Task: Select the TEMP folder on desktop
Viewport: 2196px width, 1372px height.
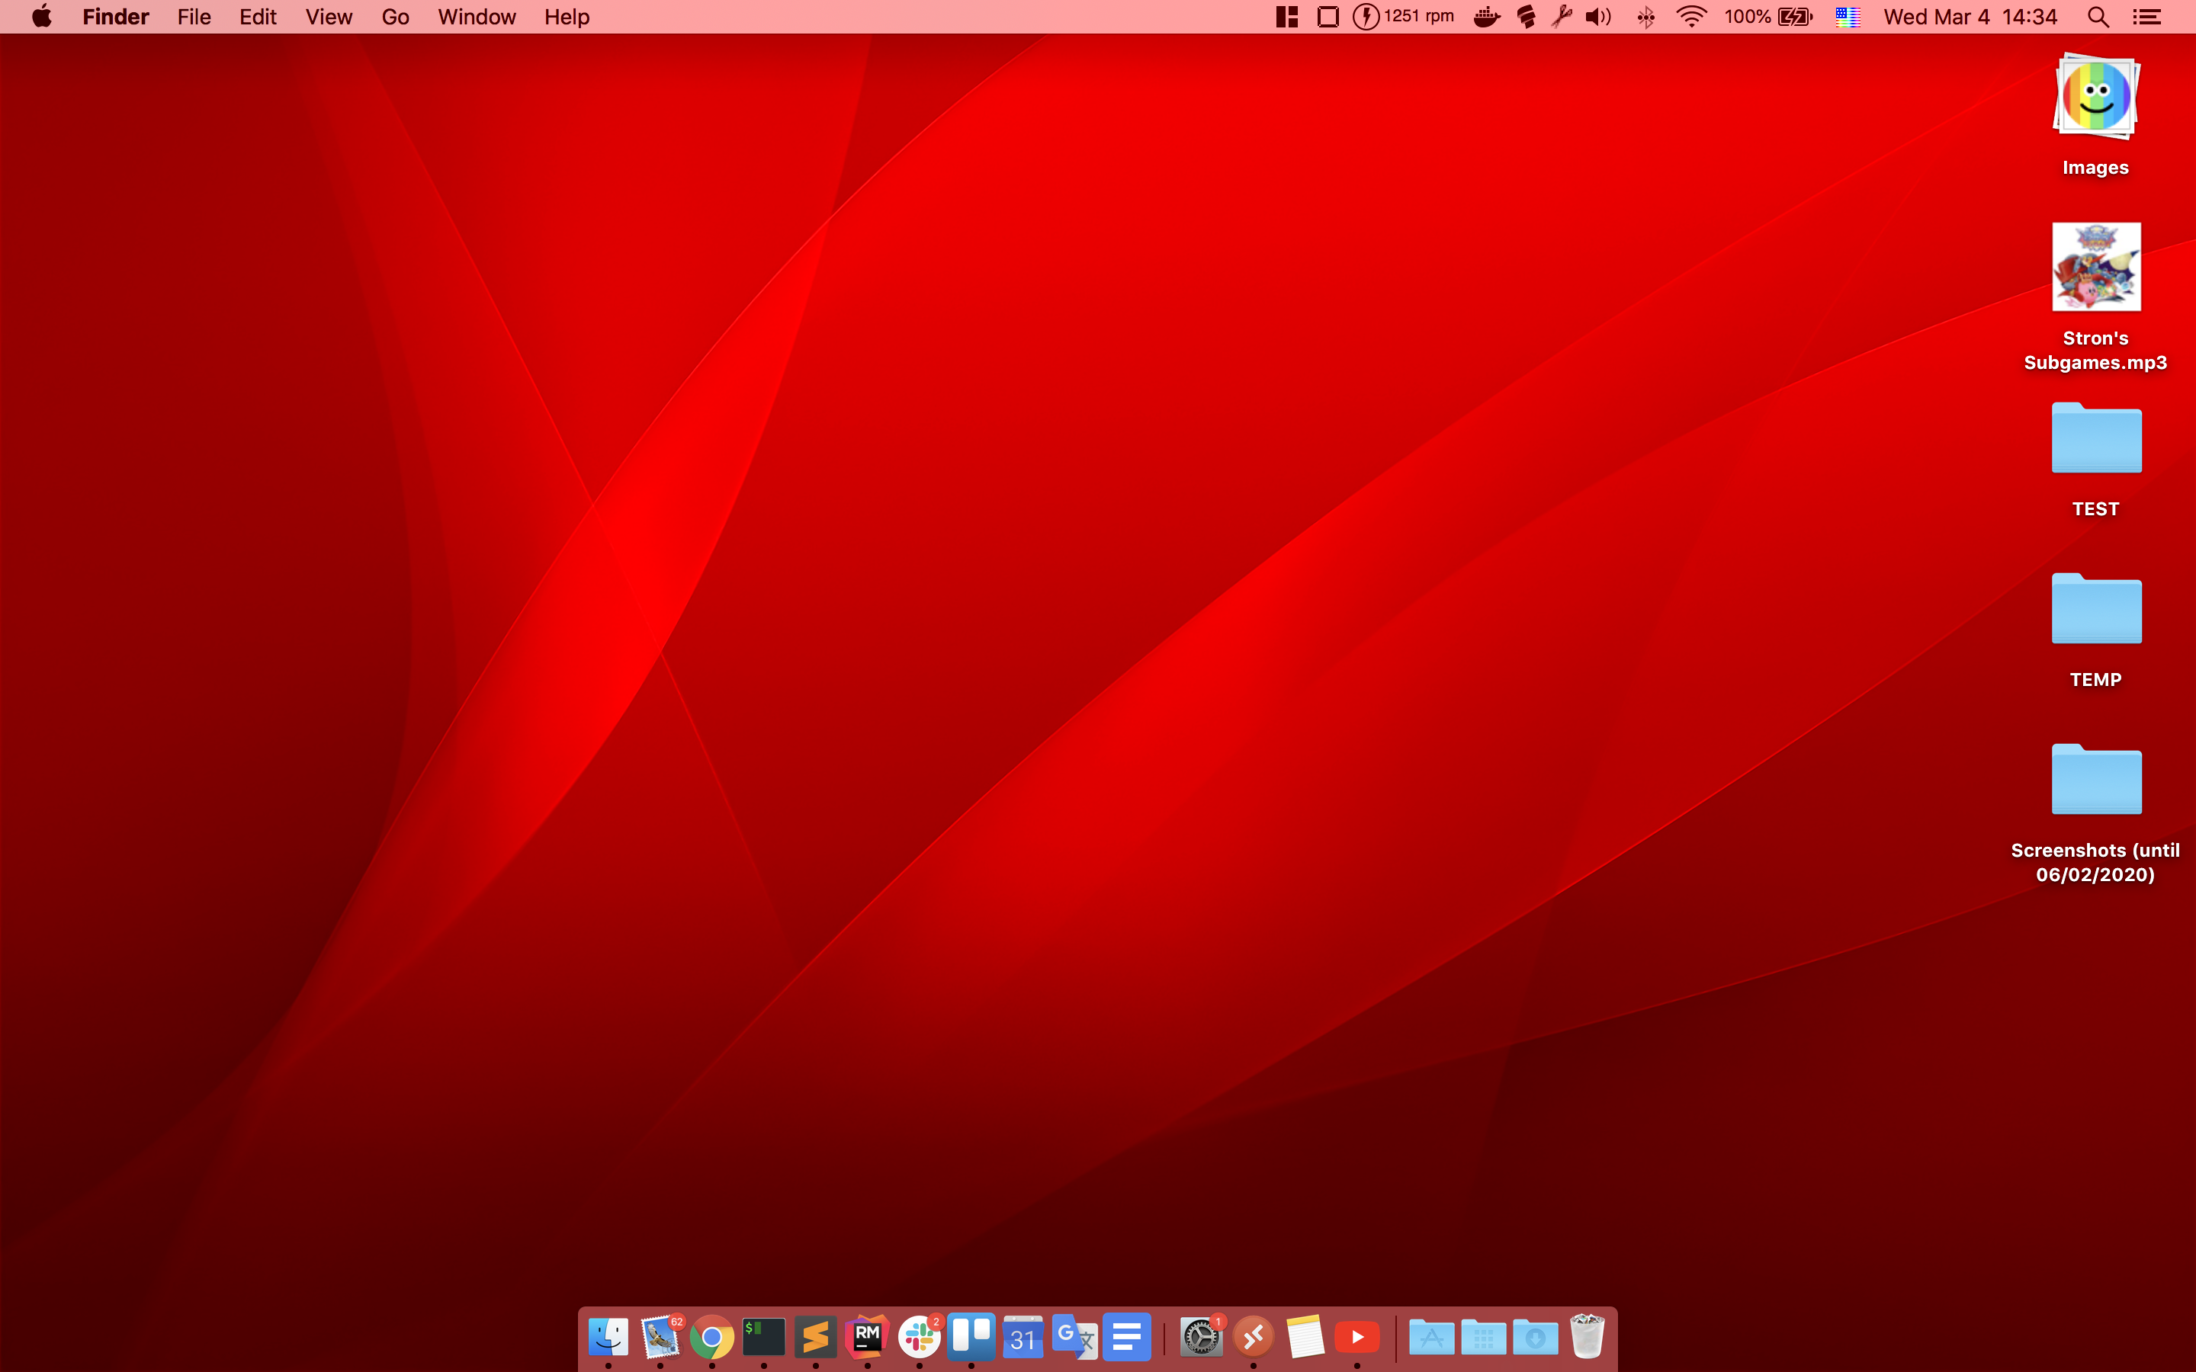Action: (2095, 610)
